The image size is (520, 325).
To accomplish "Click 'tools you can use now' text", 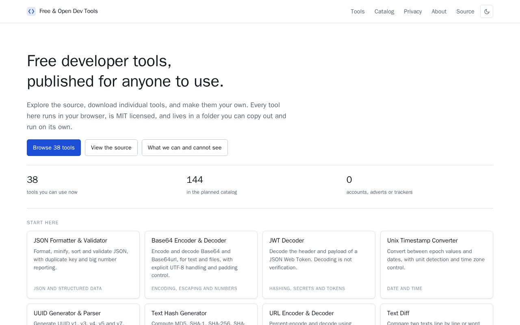I will click(52, 192).
